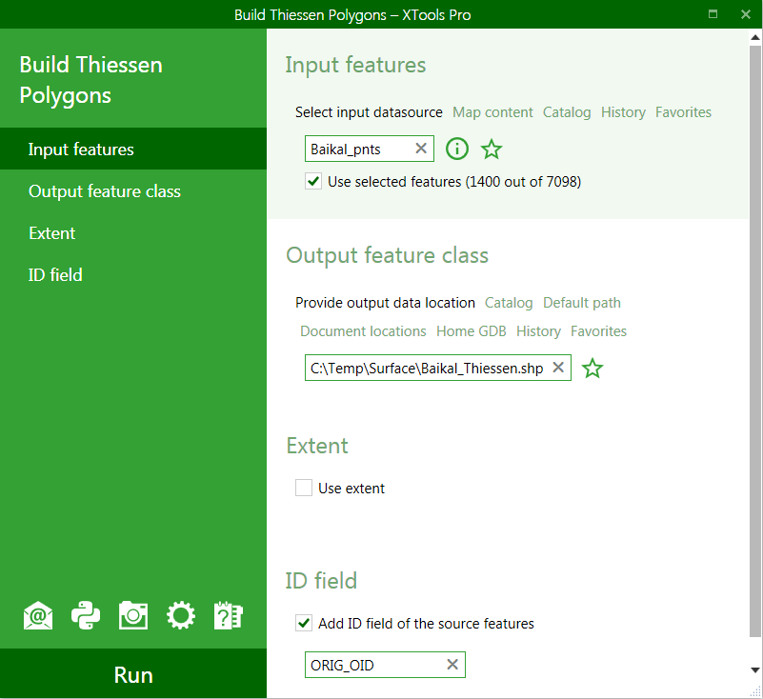Open Favorites for input datasource

click(683, 112)
